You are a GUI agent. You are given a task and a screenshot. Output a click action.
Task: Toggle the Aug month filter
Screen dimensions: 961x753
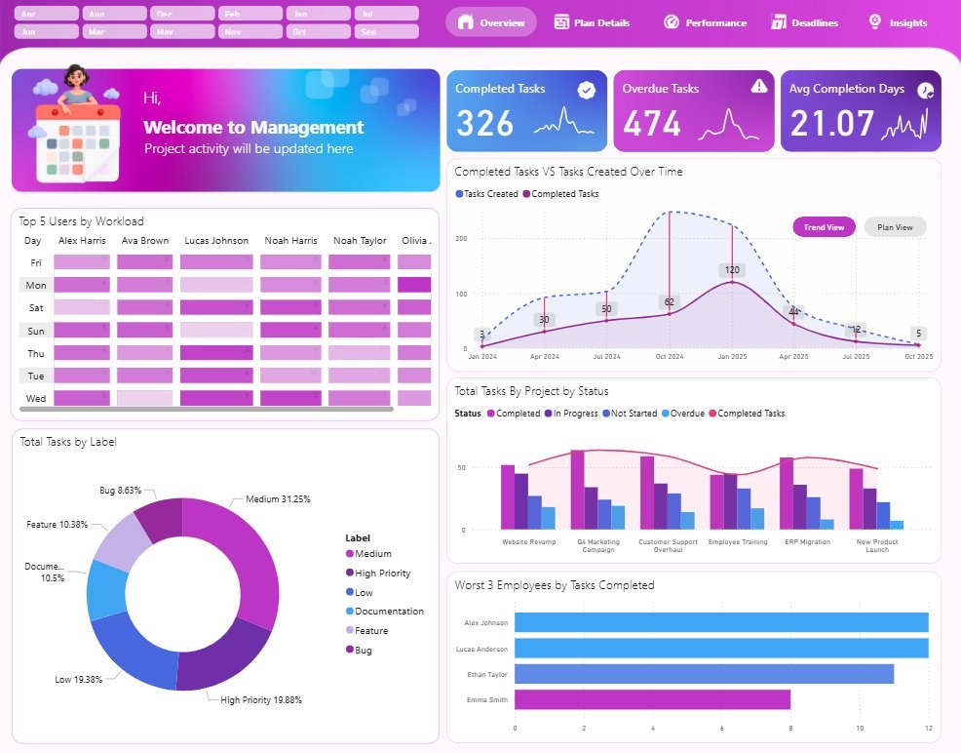pyautogui.click(x=115, y=14)
